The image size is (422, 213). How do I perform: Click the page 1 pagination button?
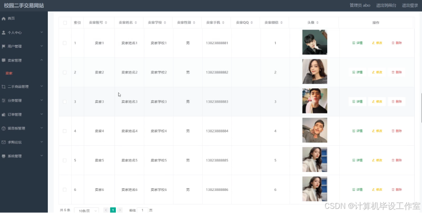coord(113,210)
